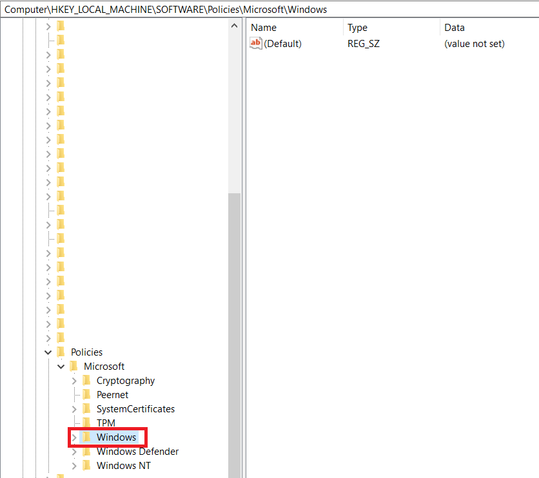539x478 pixels.
Task: Collapse the Microsoft tree node
Action: tap(61, 366)
